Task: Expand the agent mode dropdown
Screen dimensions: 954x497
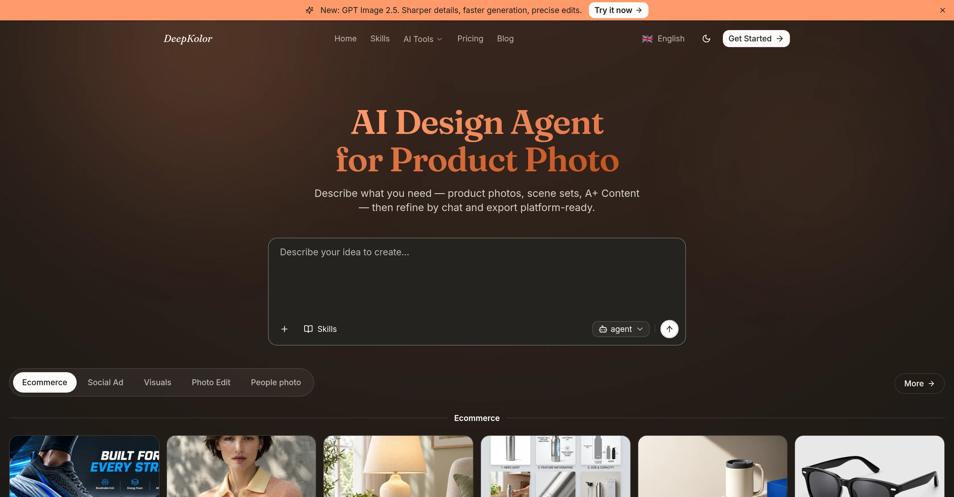Action: [621, 329]
